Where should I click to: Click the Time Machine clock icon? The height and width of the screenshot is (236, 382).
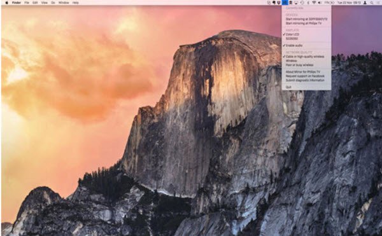(x=302, y=3)
